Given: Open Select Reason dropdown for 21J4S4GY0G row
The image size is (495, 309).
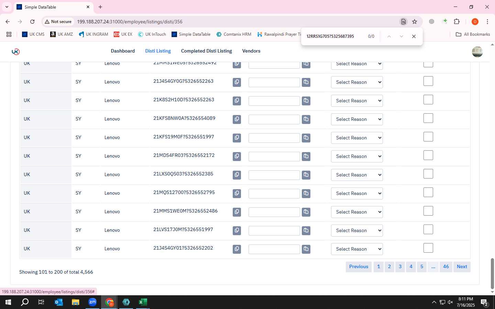Looking at the screenshot, I should tap(357, 82).
